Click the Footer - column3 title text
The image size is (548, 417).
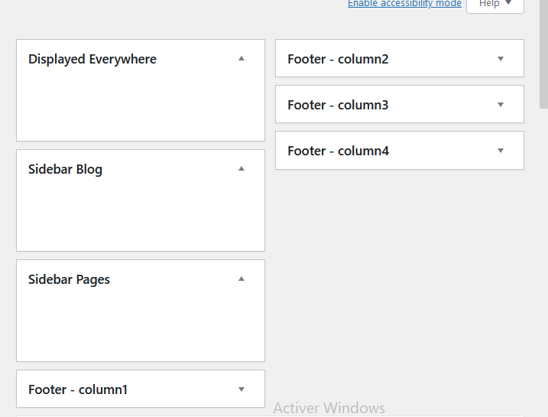(338, 105)
